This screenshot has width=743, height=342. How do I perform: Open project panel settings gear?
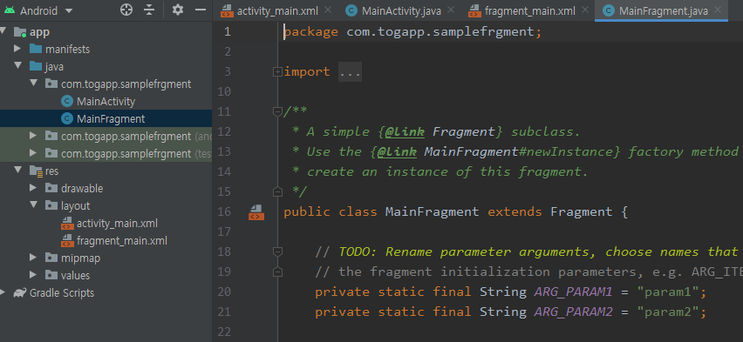point(178,10)
